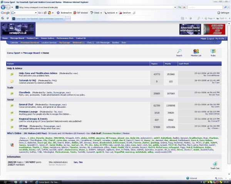This screenshot has height=184, width=231.
Task: Click the corsasport.co.uk logo banner
Action: click(x=18, y=29)
